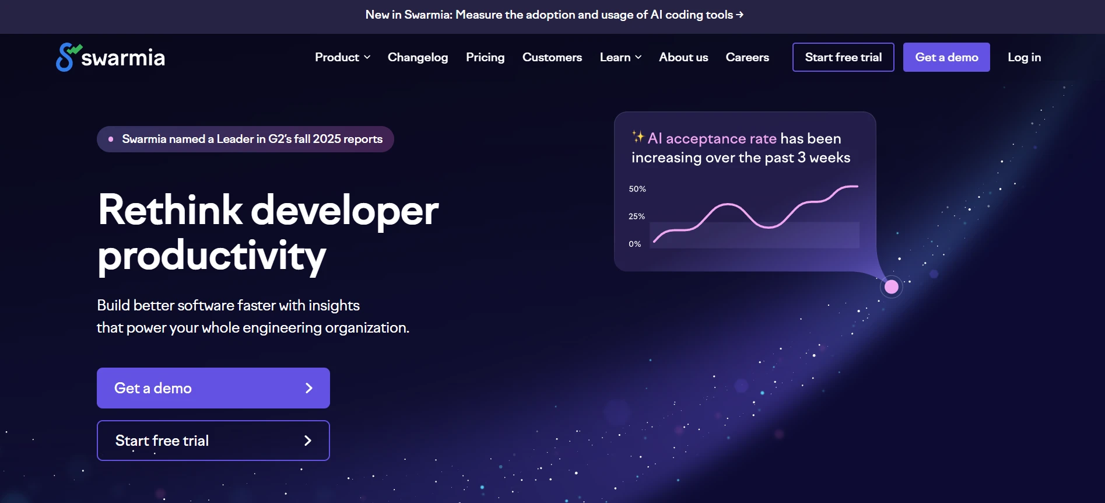Open the G2 fall 2025 Leader badge
Screen dimensions: 1105x503
pos(245,139)
